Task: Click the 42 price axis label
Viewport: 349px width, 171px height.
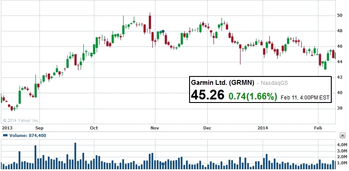Action: click(339, 77)
